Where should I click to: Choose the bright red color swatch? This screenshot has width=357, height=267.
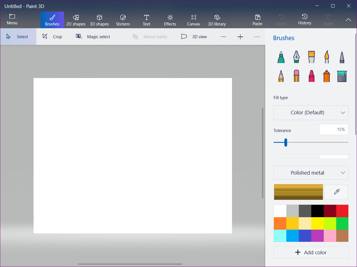pyautogui.click(x=342, y=211)
